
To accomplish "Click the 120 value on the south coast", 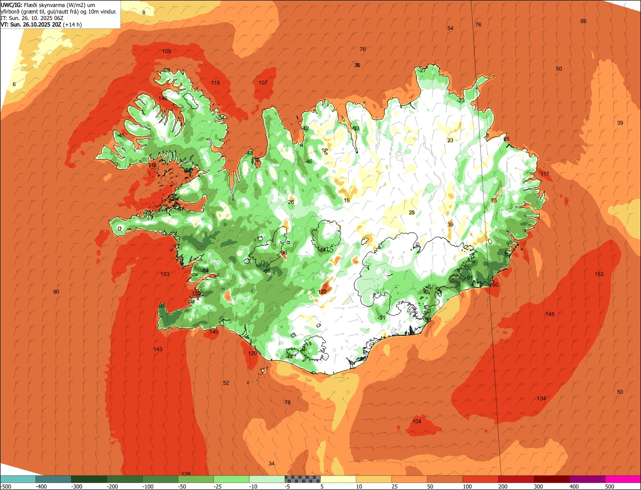I will [x=252, y=354].
